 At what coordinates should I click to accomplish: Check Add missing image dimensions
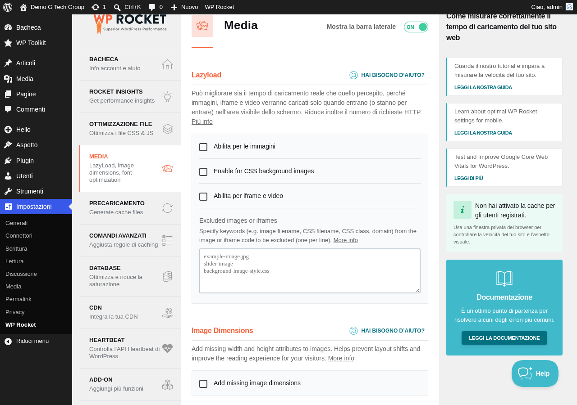click(x=203, y=384)
